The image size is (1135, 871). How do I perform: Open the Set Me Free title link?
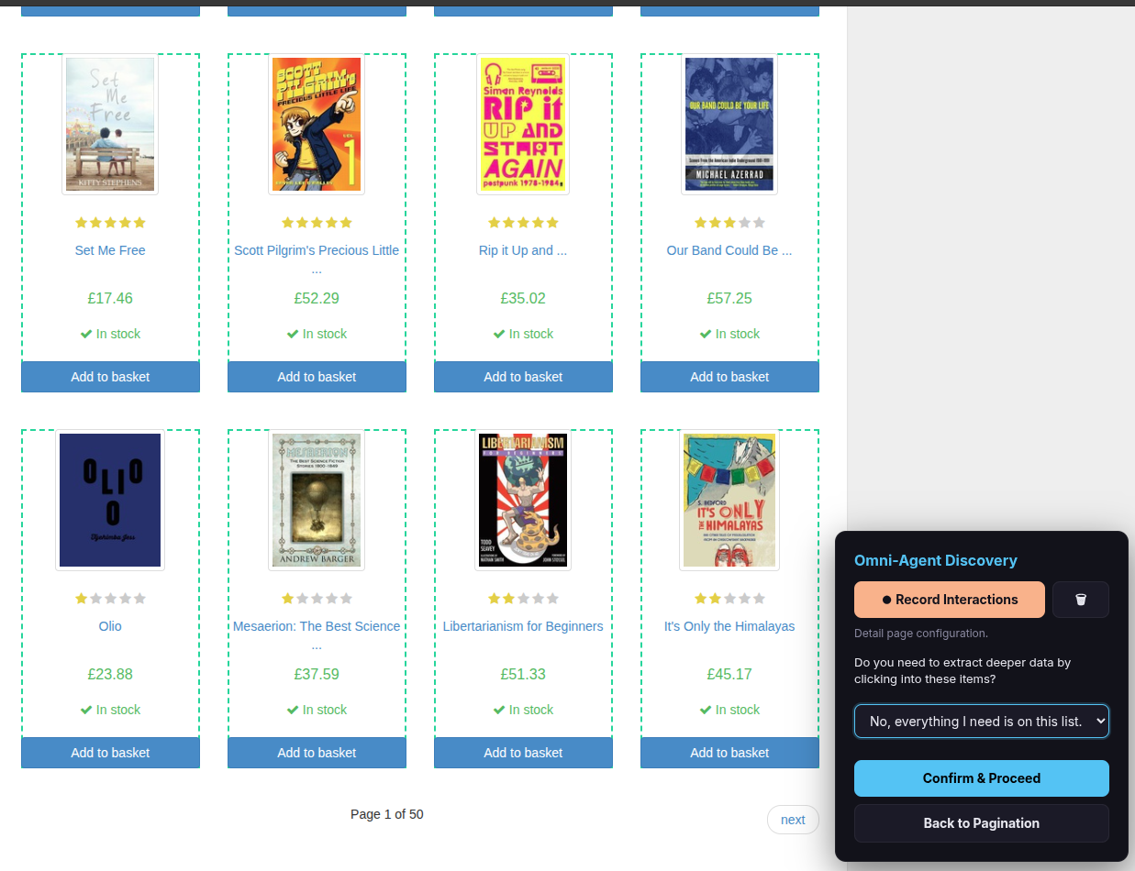[x=110, y=250]
